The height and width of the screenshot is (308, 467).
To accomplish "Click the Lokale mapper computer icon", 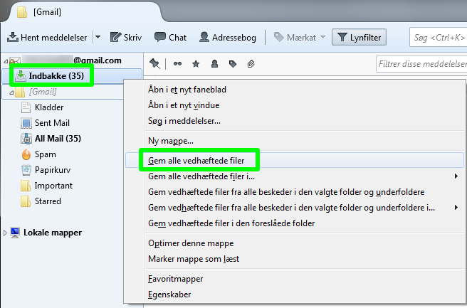I will click(x=15, y=233).
